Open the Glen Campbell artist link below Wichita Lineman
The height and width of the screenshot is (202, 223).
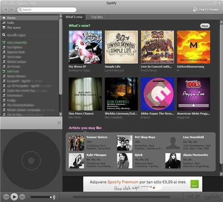[113, 117]
